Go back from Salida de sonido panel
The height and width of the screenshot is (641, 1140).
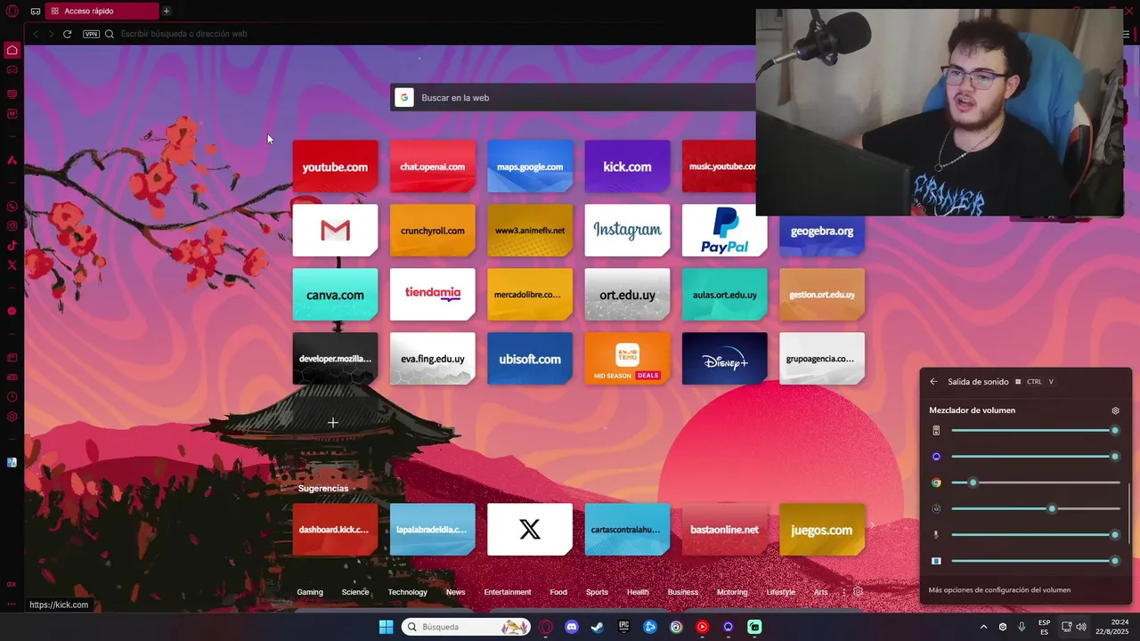tap(933, 382)
